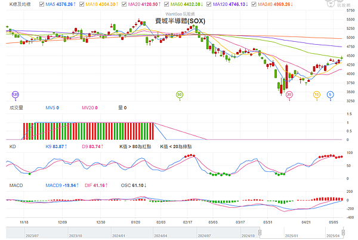Uncheck the MA10 moving average checkbox
Screen dimensions: 358x240
[82, 4]
